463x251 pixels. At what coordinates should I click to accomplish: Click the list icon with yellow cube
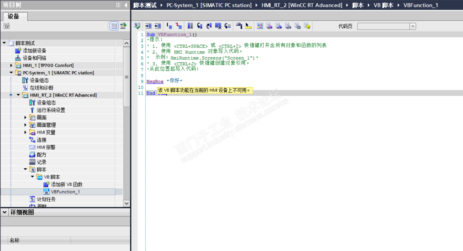coord(307,26)
